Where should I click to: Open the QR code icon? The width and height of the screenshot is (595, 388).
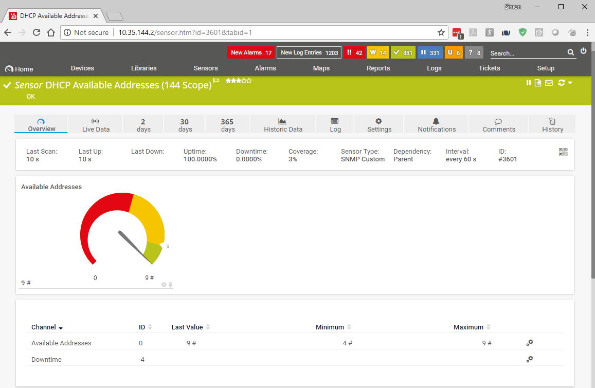click(563, 152)
